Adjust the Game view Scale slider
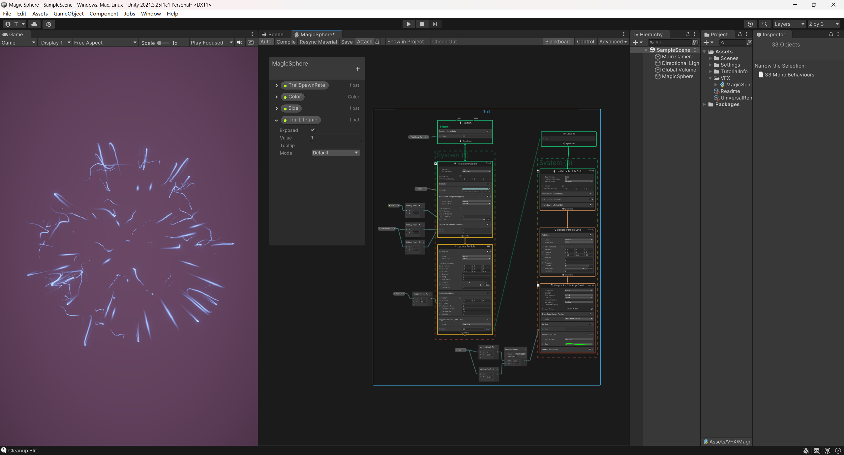Viewport: 844px width, 455px height. pos(160,43)
